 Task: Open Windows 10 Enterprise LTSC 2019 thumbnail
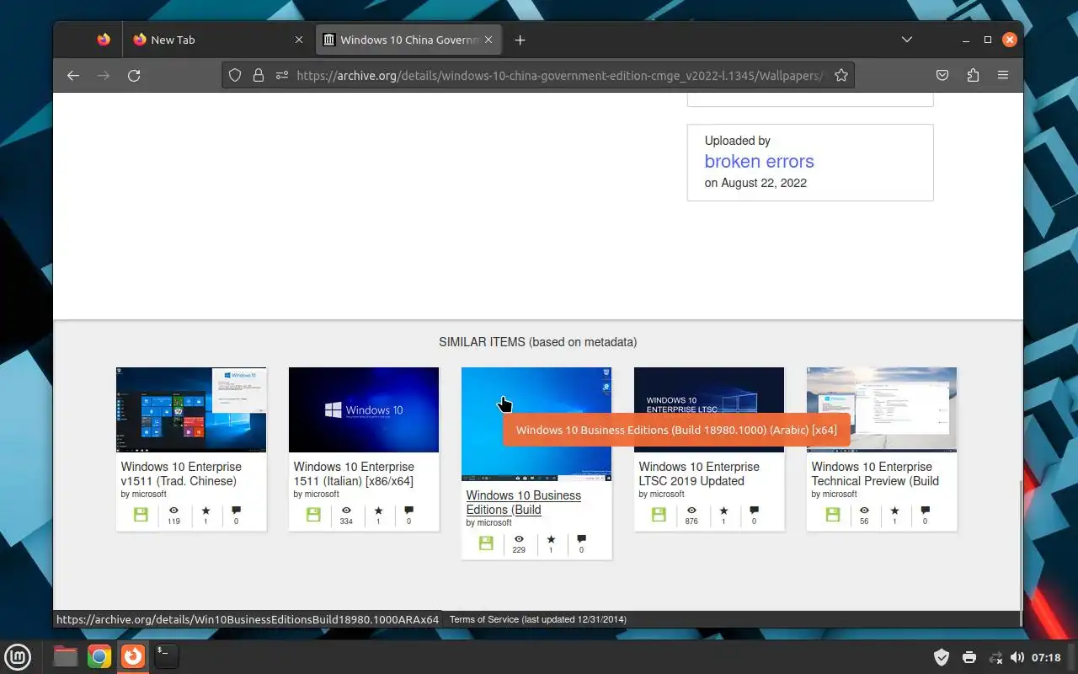(709, 409)
